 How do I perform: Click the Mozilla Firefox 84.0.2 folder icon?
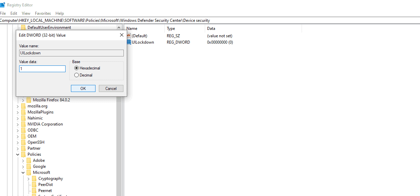click(29, 100)
